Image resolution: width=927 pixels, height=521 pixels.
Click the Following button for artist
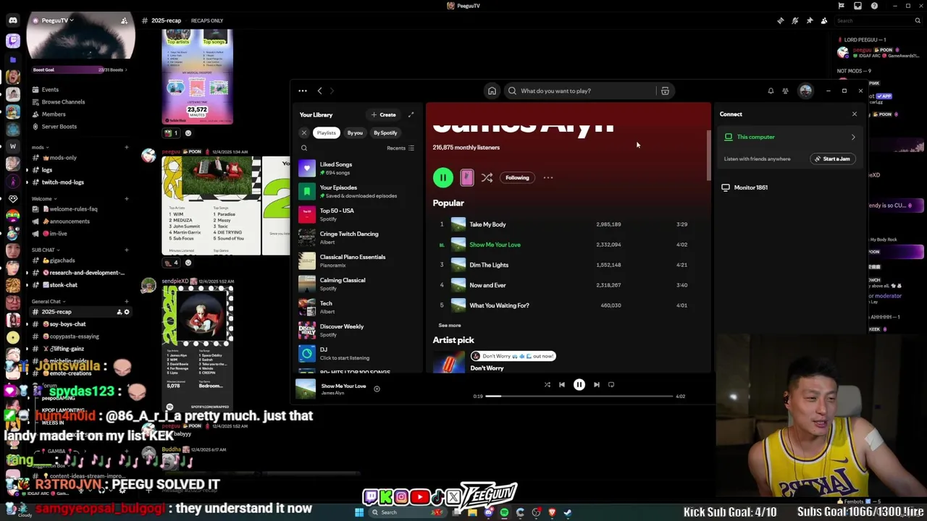[517, 177]
